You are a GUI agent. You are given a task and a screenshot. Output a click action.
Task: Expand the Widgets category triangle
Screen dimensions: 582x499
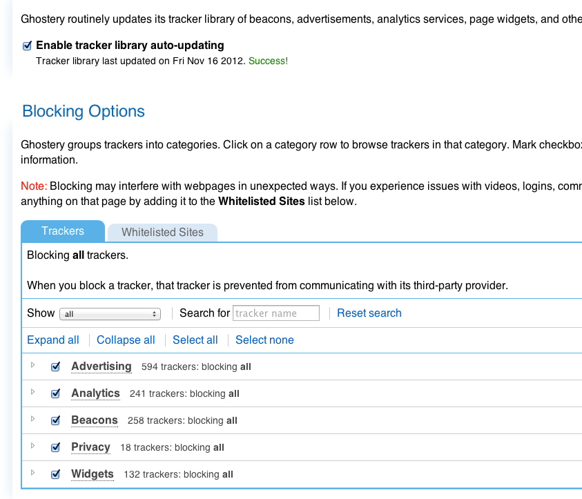(x=32, y=473)
